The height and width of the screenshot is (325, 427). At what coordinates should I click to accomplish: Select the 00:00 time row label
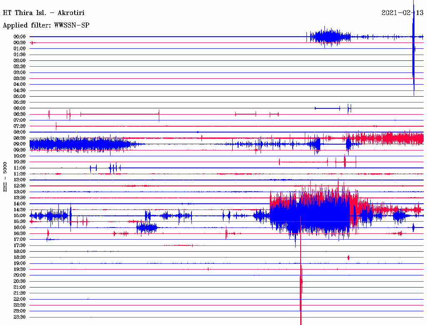pos(20,37)
